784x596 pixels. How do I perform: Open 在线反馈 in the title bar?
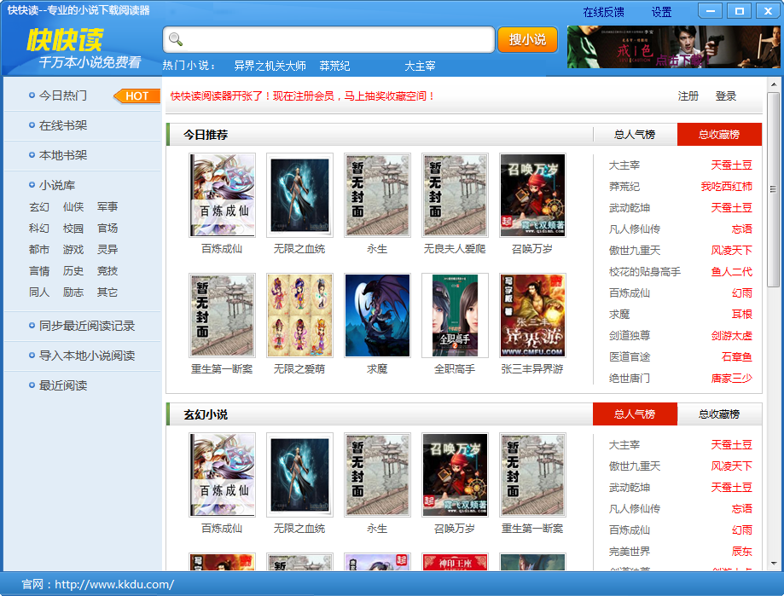click(x=603, y=12)
